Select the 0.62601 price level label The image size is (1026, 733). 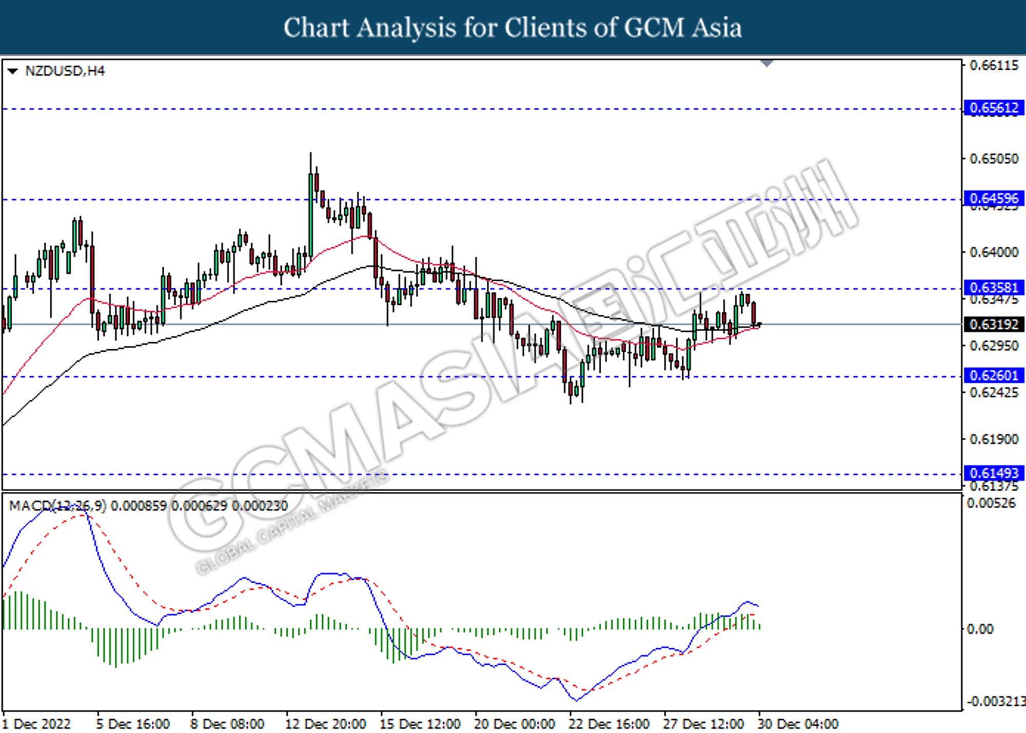[x=994, y=375]
